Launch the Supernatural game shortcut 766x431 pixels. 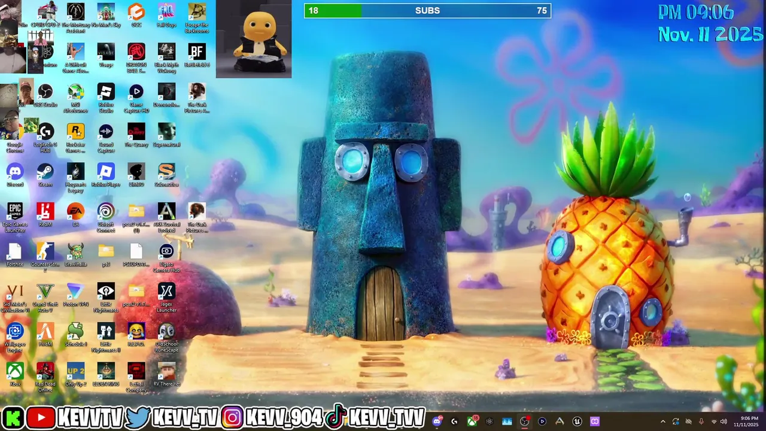tap(166, 135)
